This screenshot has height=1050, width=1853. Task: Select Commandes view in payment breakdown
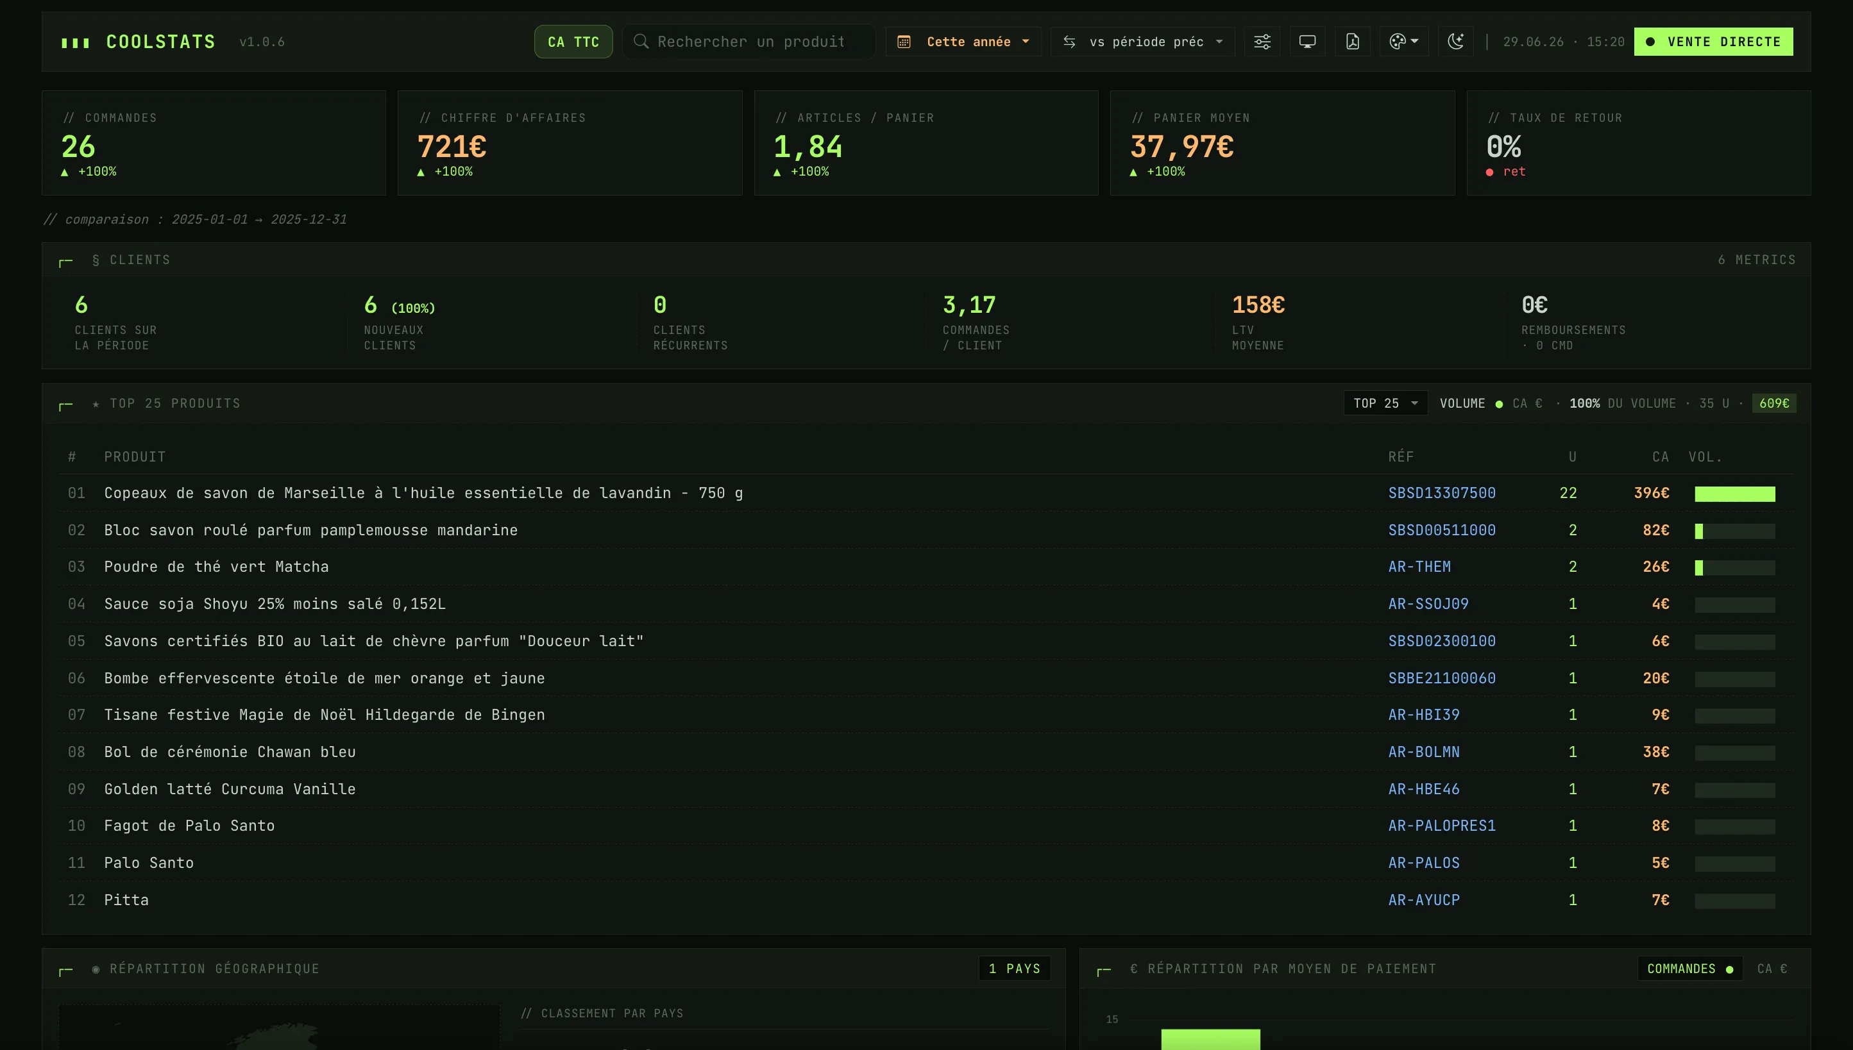coord(1690,969)
